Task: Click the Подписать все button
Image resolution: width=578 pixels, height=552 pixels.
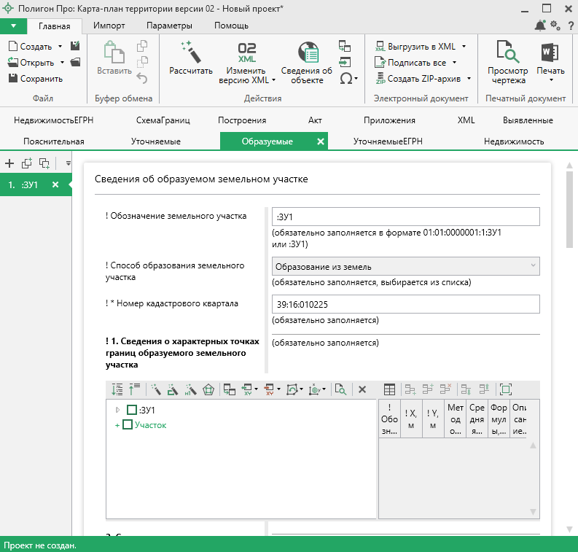Action: (x=415, y=63)
